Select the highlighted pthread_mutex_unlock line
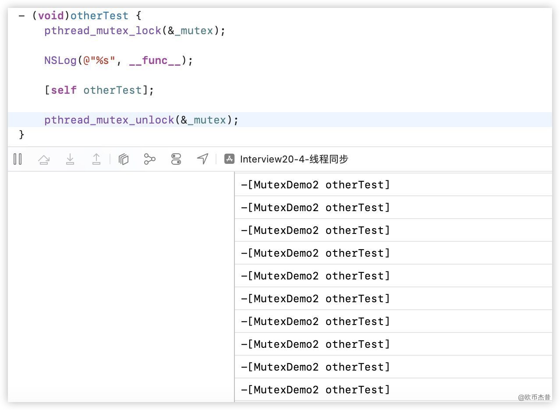This screenshot has height=410, width=560. pyautogui.click(x=141, y=120)
